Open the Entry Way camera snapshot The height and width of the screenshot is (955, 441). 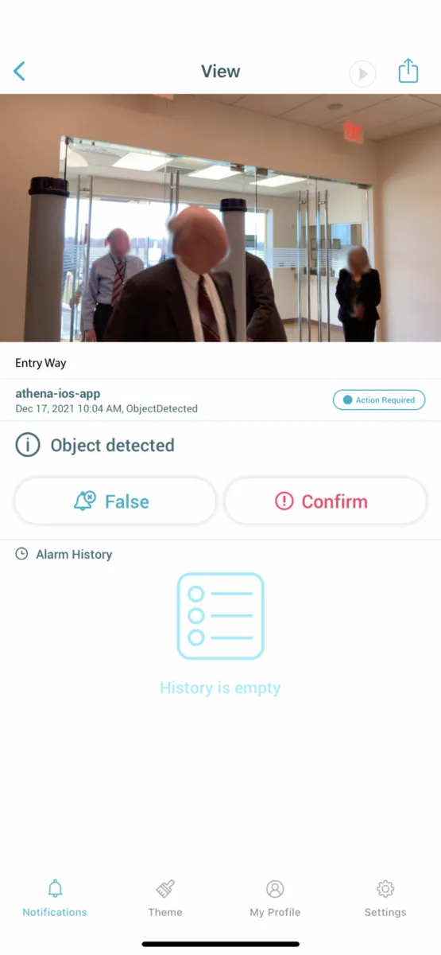click(220, 218)
